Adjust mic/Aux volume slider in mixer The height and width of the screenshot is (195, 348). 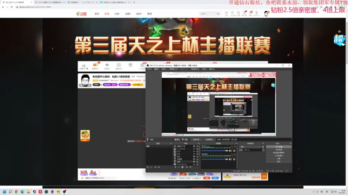pos(214,151)
